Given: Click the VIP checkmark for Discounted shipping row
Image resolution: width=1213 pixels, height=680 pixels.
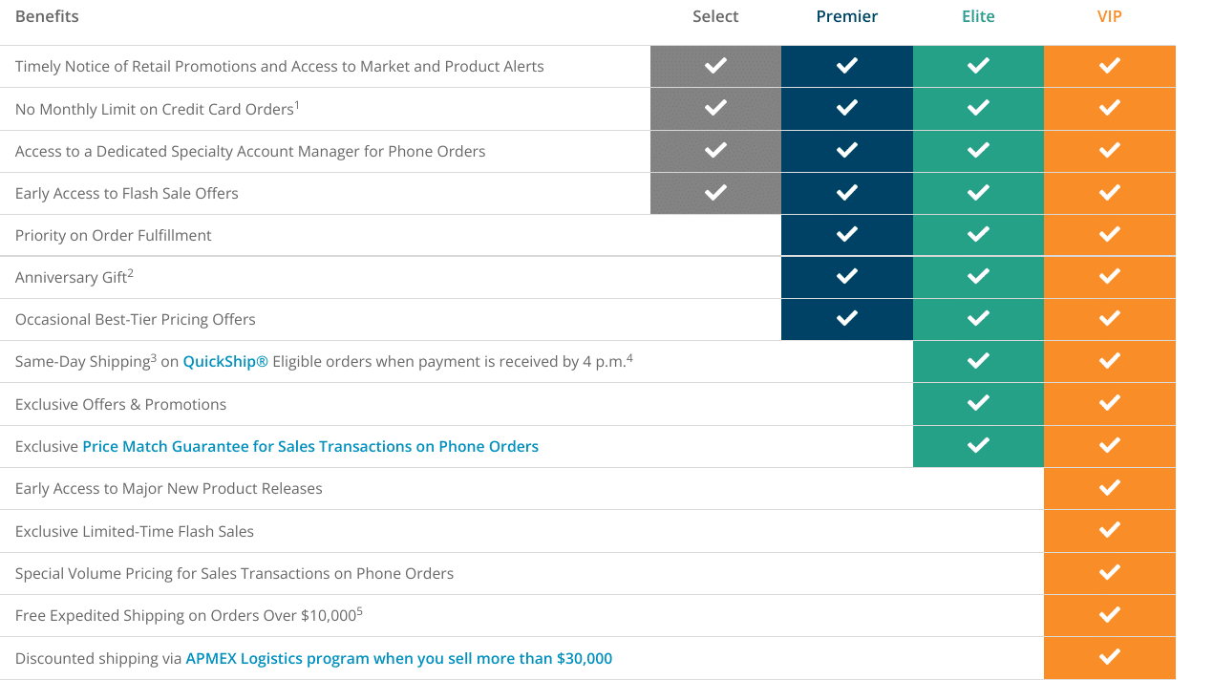Looking at the screenshot, I should tap(1109, 657).
